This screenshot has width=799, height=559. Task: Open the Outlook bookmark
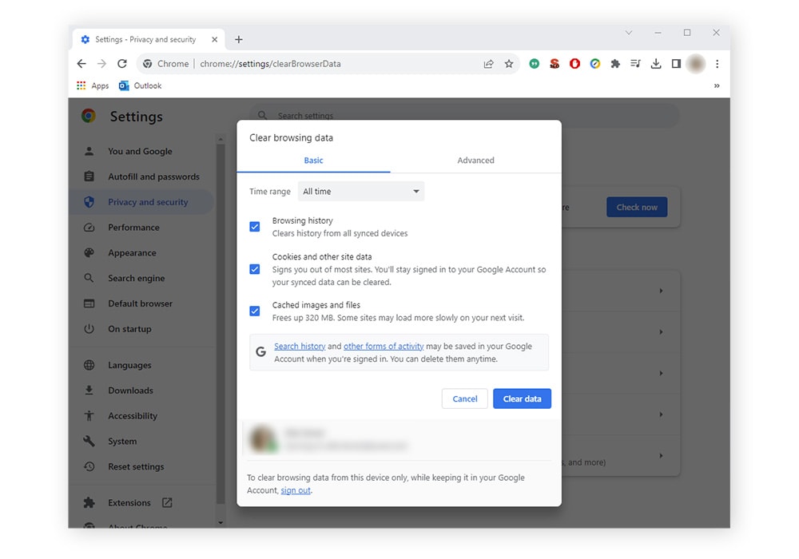[140, 85]
